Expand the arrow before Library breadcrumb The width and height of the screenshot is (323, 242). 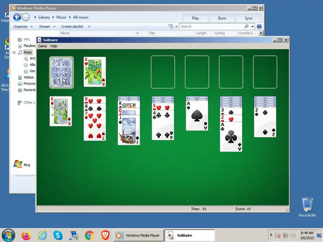point(35,17)
